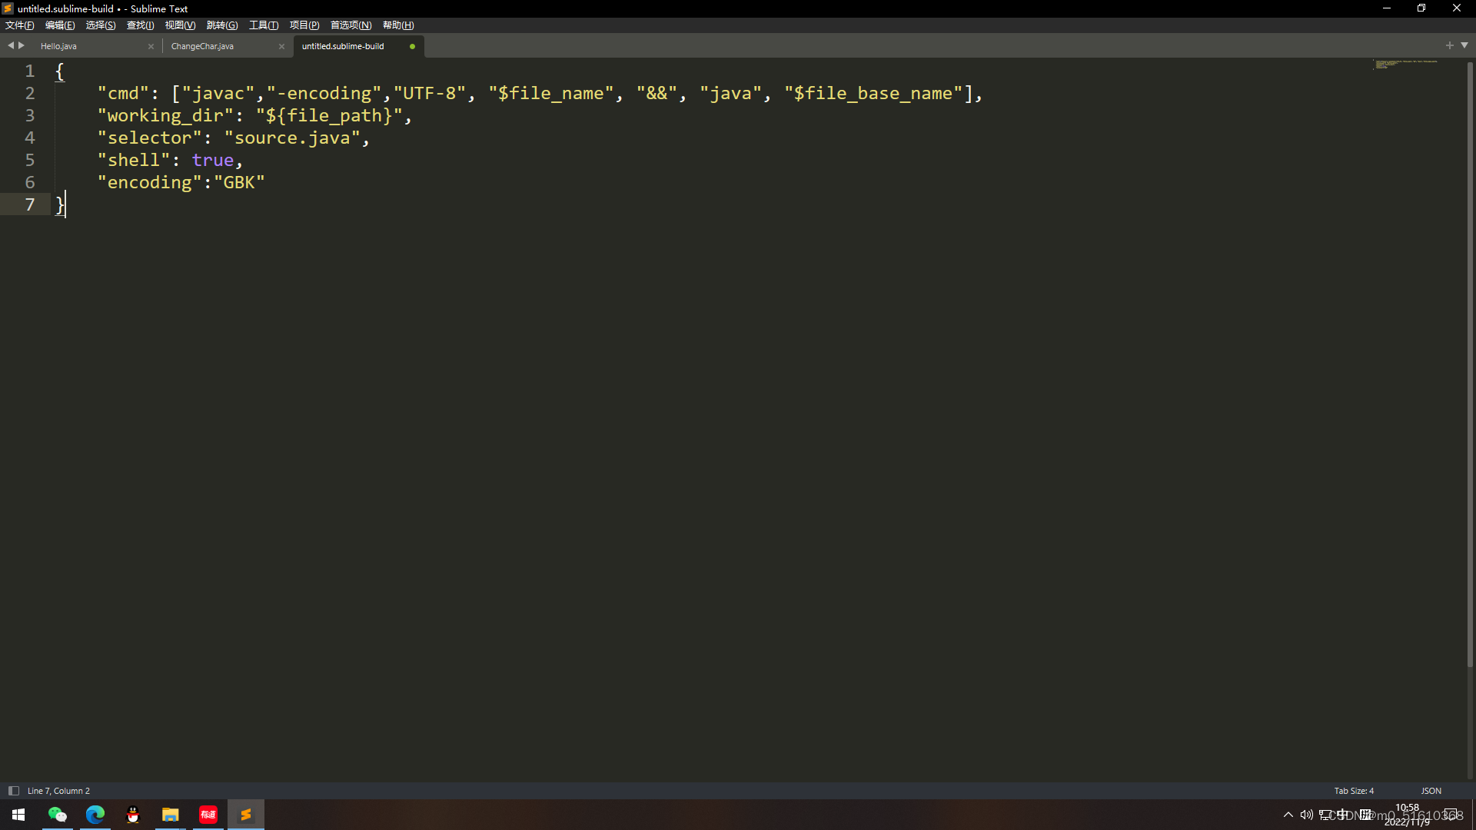Toggle the side bar panel visibility

14,790
